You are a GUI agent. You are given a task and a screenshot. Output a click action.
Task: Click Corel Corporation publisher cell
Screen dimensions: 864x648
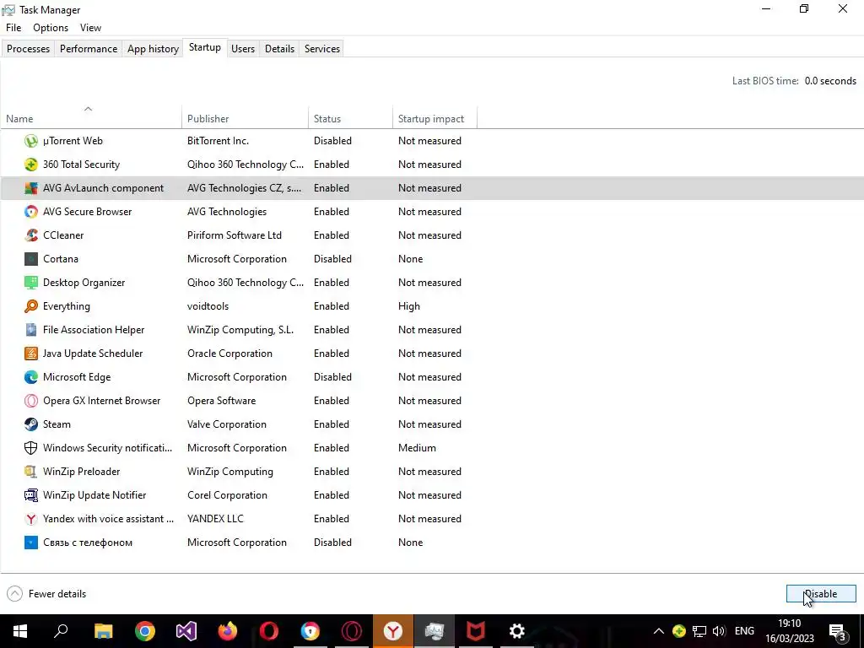(x=227, y=495)
